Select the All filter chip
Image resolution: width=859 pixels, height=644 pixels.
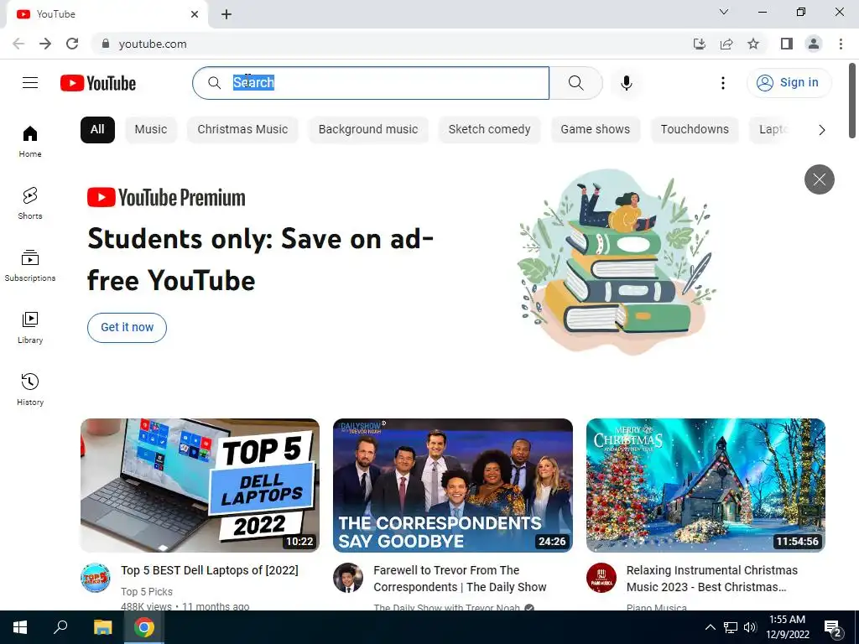point(97,129)
